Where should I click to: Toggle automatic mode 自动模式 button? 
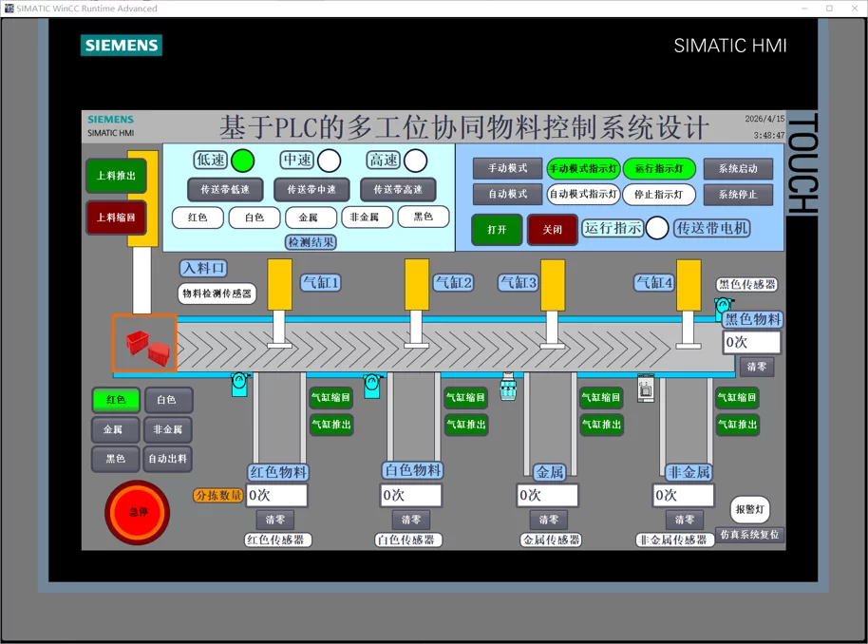pyautogui.click(x=507, y=195)
